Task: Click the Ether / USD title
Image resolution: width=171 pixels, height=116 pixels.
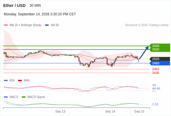Action: 14,6
